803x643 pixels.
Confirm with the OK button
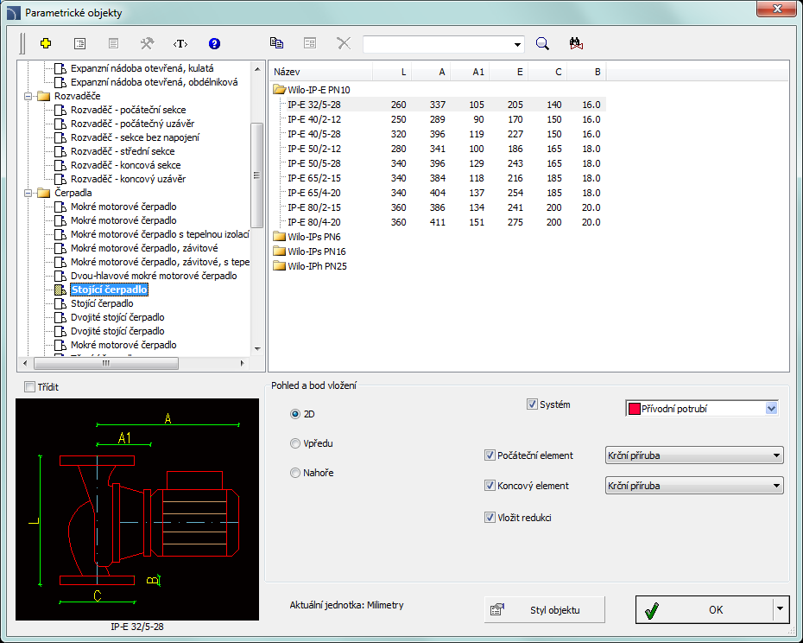(705, 609)
